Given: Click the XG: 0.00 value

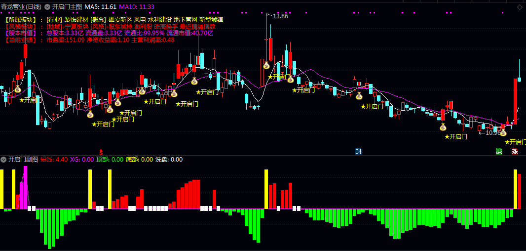Looking at the screenshot, I should [82, 159].
